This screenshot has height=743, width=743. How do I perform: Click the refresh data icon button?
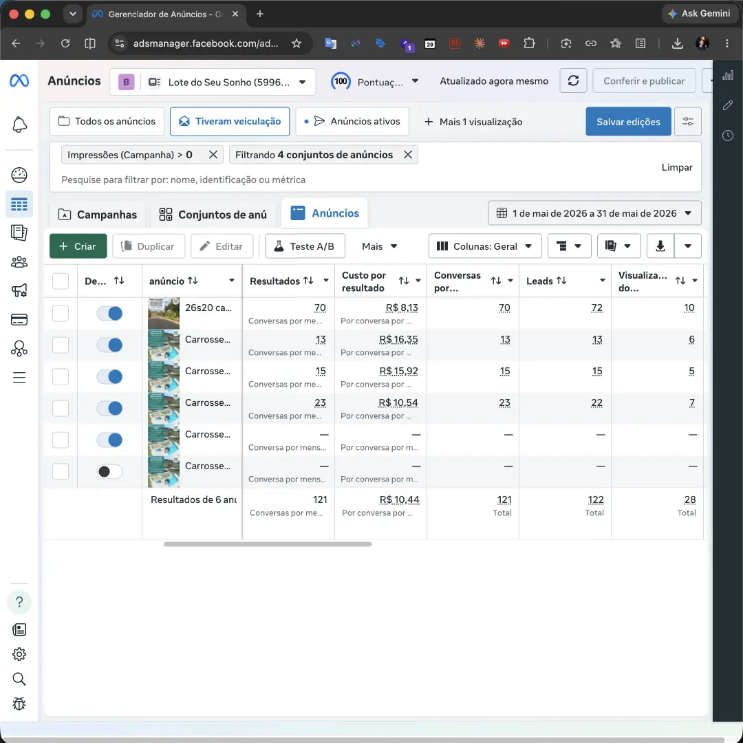point(573,81)
